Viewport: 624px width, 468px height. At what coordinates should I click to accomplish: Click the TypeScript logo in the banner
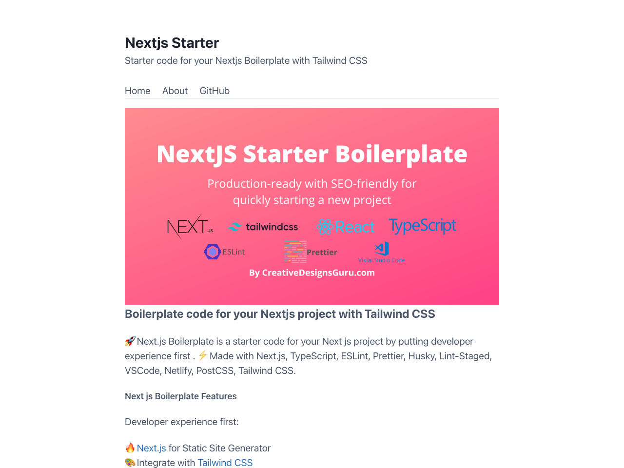(x=422, y=226)
